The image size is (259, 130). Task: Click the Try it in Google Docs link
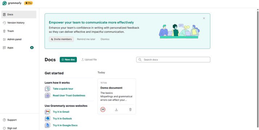point(65,125)
